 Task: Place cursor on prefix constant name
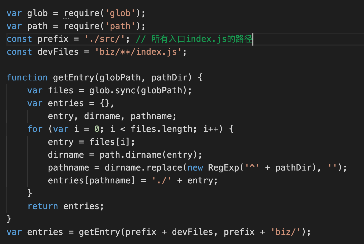[53, 39]
